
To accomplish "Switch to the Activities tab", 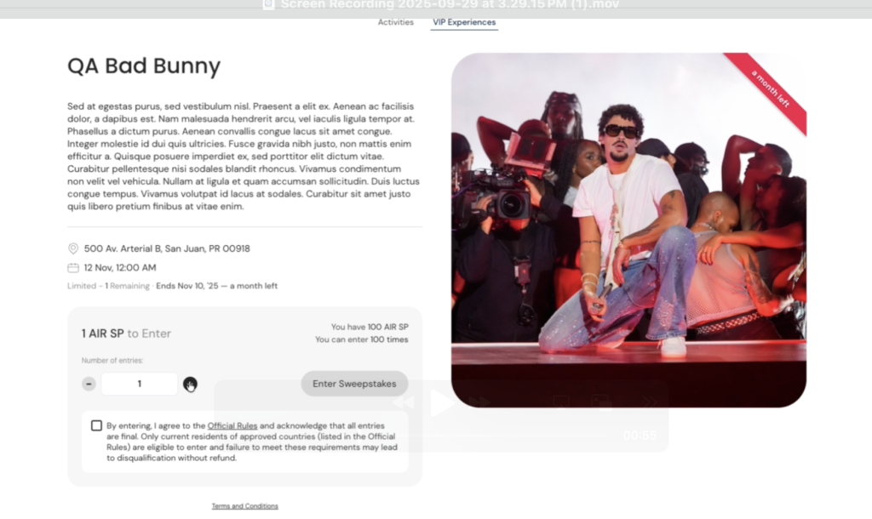I will [x=395, y=22].
